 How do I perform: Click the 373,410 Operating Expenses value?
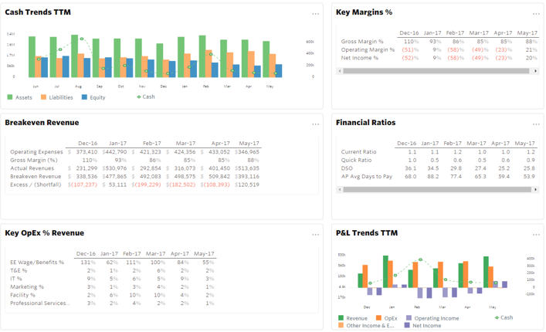(x=86, y=152)
